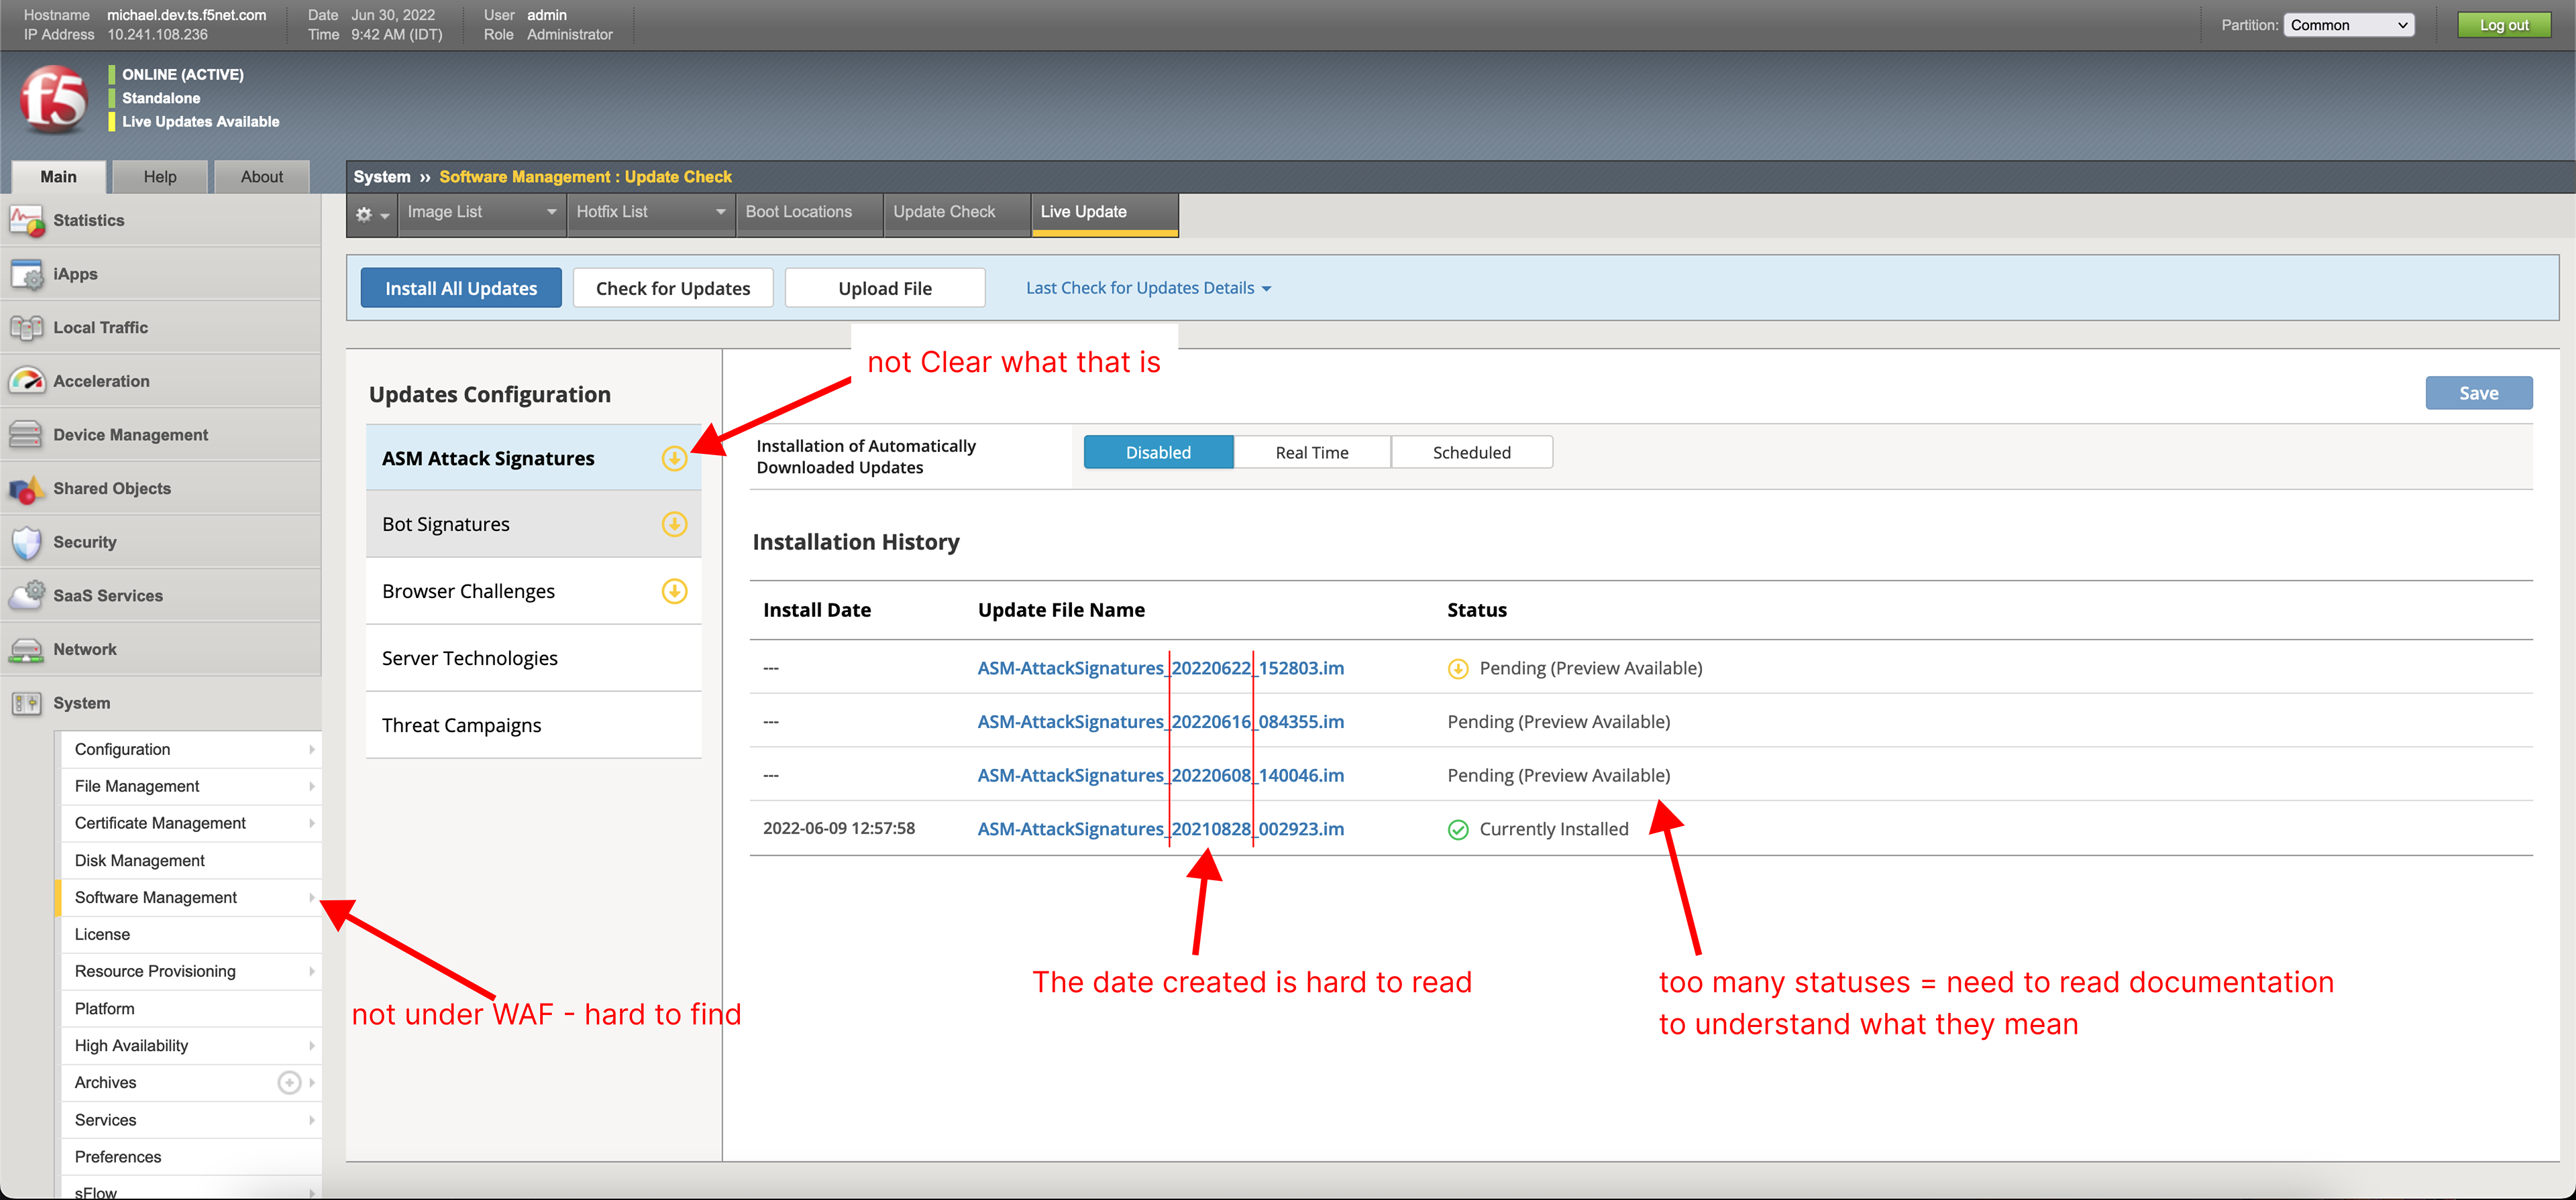This screenshot has height=1200, width=2576.
Task: Select Browser Challenges in Updates Configuration
Action: (533, 591)
